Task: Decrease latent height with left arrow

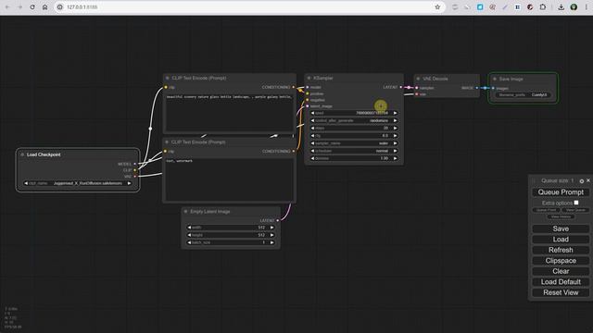Action: coord(189,235)
